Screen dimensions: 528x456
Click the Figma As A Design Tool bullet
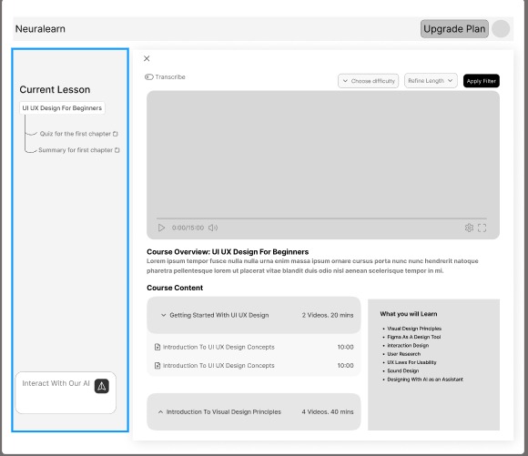click(x=414, y=337)
